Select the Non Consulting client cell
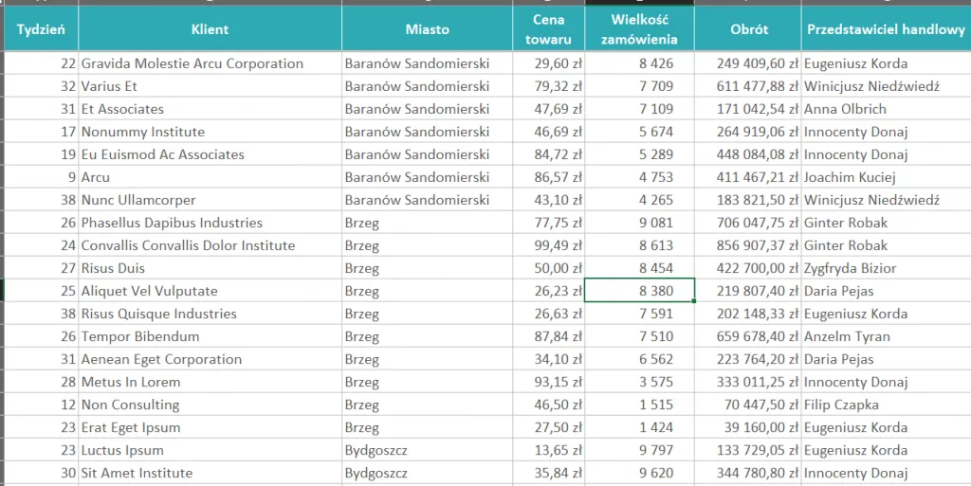This screenshot has width=971, height=486. coord(130,405)
